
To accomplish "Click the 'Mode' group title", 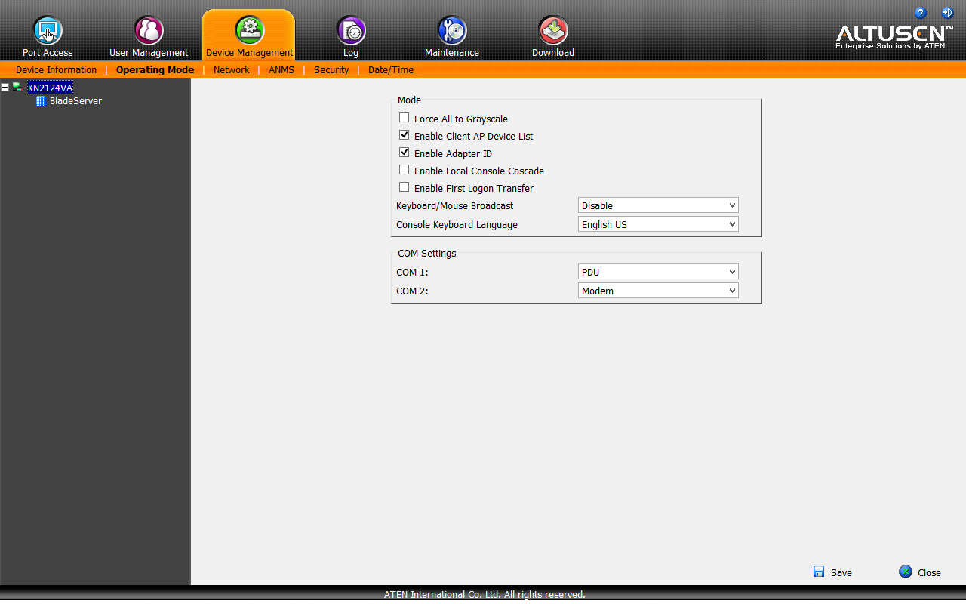I will click(x=409, y=100).
